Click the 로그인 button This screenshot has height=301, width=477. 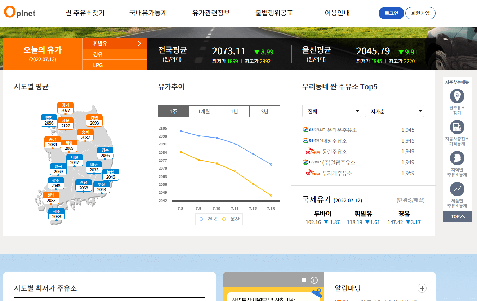tap(391, 13)
